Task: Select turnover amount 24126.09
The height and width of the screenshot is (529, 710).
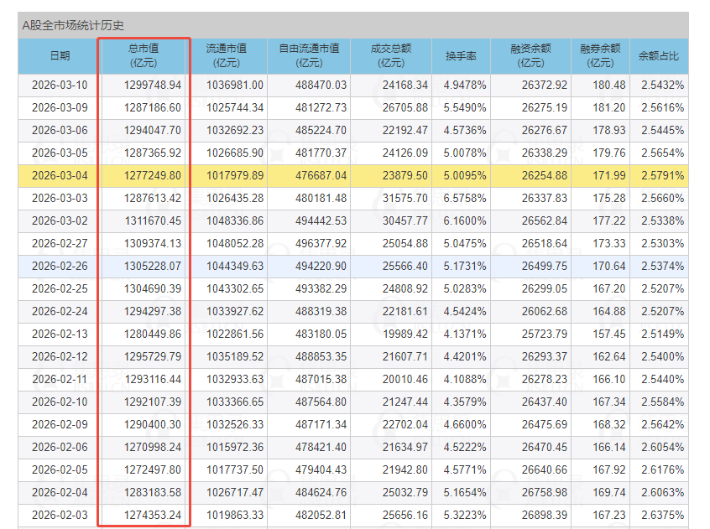Action: pos(405,153)
